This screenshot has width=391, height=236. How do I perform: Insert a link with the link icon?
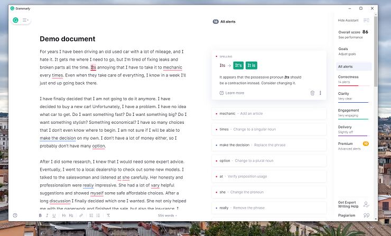81,215
